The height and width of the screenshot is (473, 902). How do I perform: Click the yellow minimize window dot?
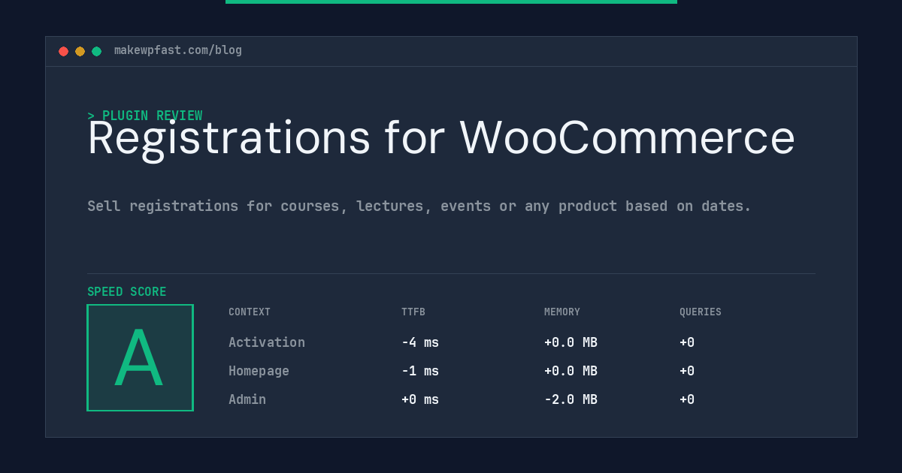pos(80,51)
